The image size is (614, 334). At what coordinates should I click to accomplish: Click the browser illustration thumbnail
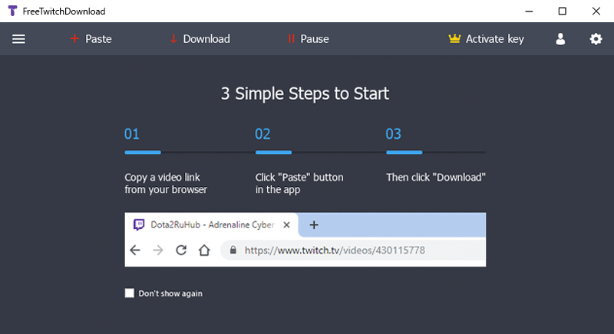point(305,240)
